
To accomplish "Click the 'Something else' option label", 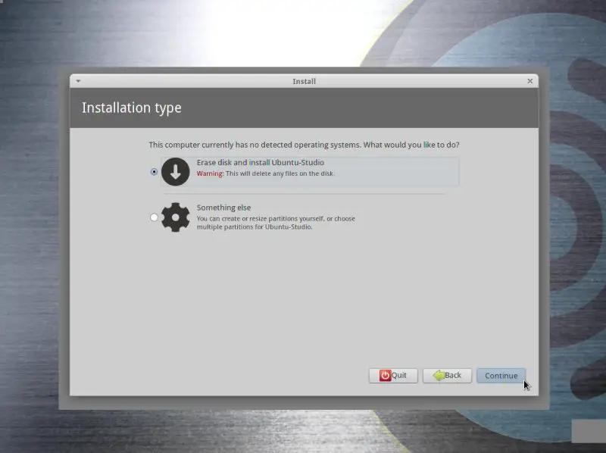I will (223, 208).
